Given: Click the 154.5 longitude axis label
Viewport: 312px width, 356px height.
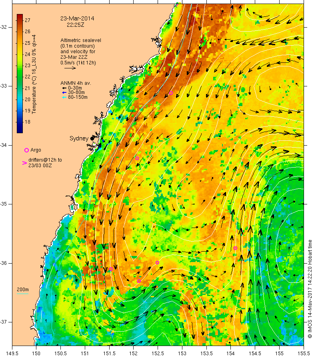Looking at the screenshot, I should coord(255,353).
